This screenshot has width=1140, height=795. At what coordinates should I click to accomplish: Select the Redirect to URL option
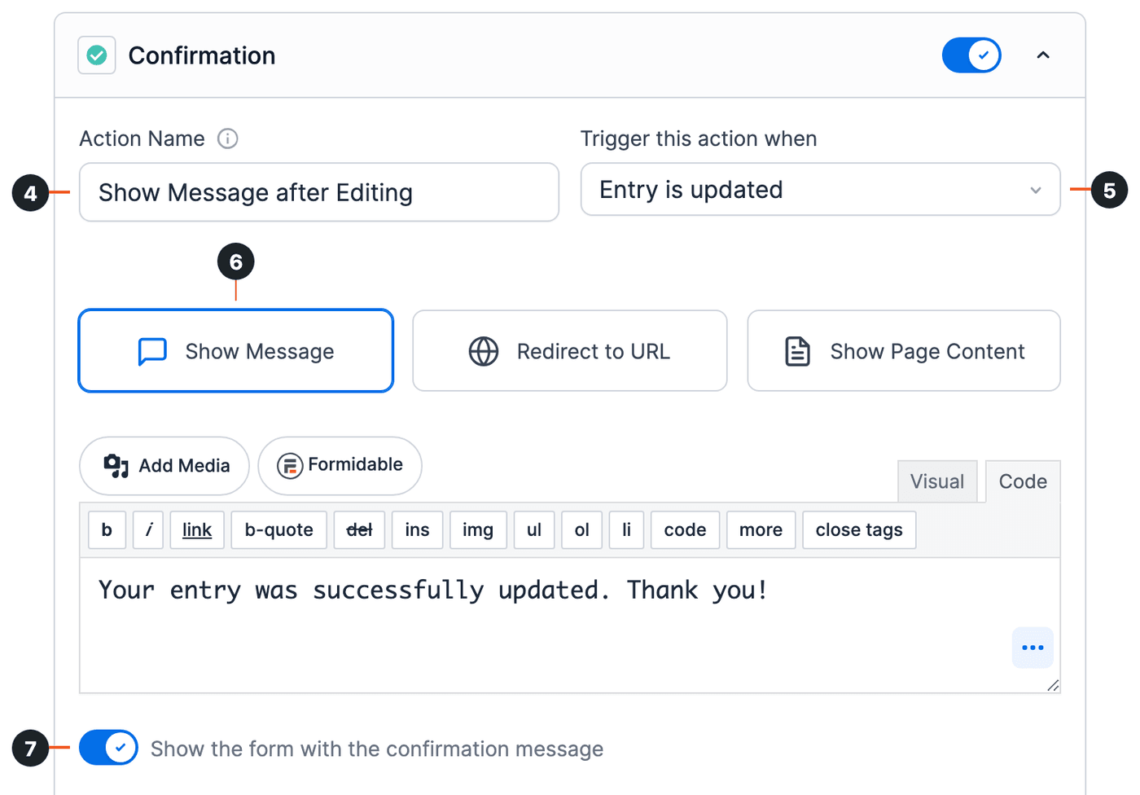point(570,351)
